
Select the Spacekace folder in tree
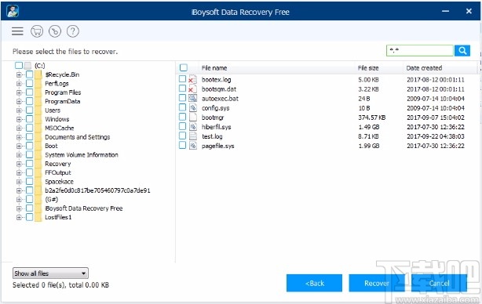click(x=59, y=182)
